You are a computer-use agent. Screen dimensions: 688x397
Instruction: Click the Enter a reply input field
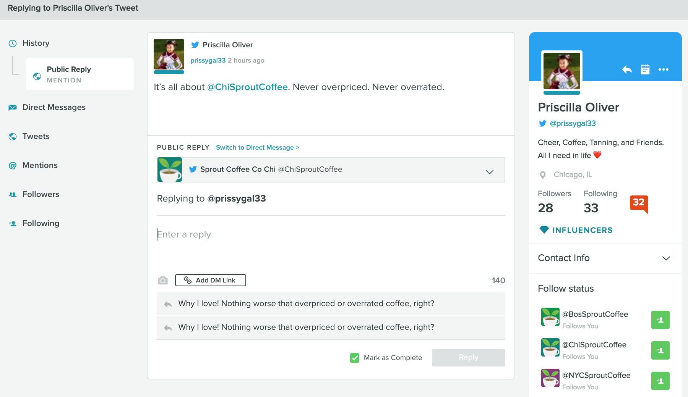coord(268,234)
